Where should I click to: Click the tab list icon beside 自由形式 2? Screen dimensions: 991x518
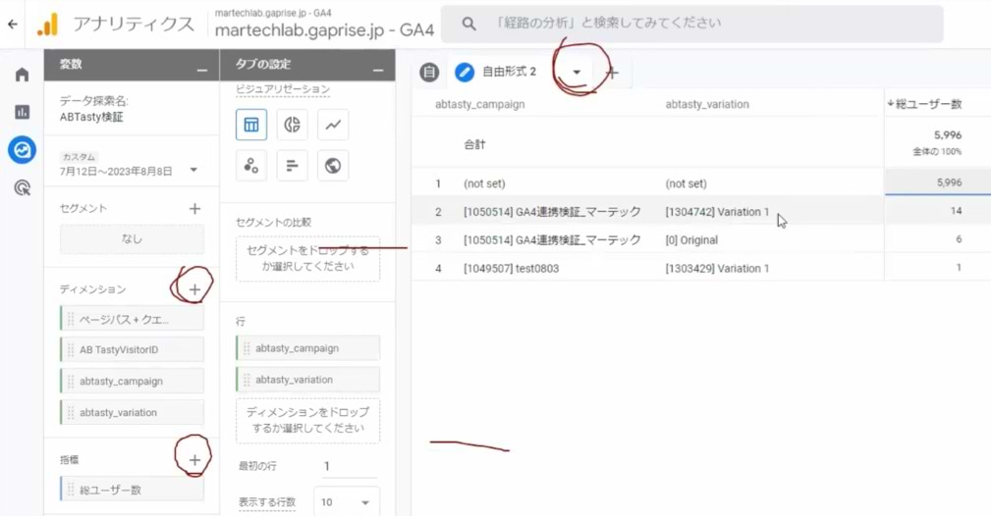[429, 72]
